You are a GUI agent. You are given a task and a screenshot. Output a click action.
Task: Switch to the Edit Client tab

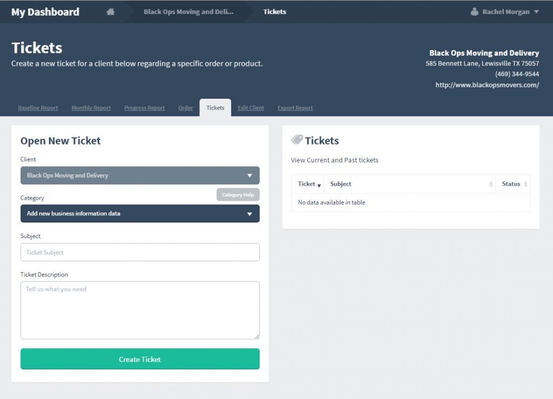click(x=251, y=107)
